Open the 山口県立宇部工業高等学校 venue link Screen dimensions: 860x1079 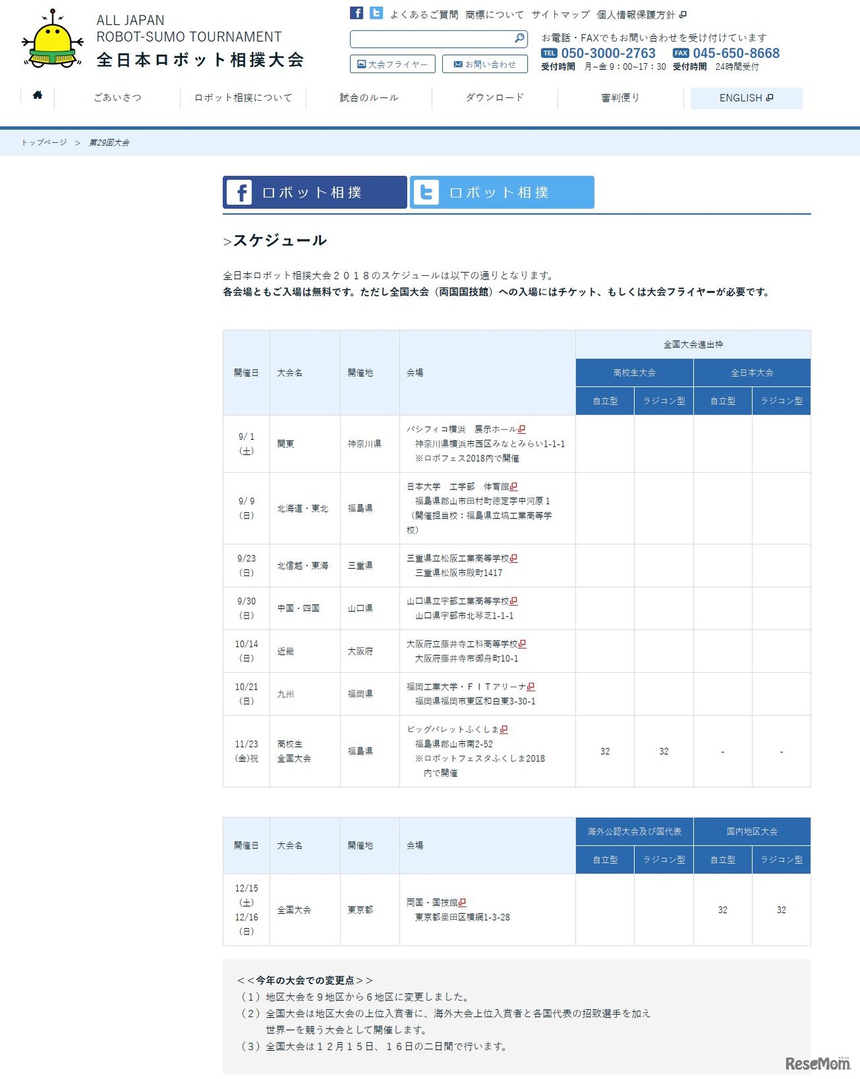coord(458,601)
